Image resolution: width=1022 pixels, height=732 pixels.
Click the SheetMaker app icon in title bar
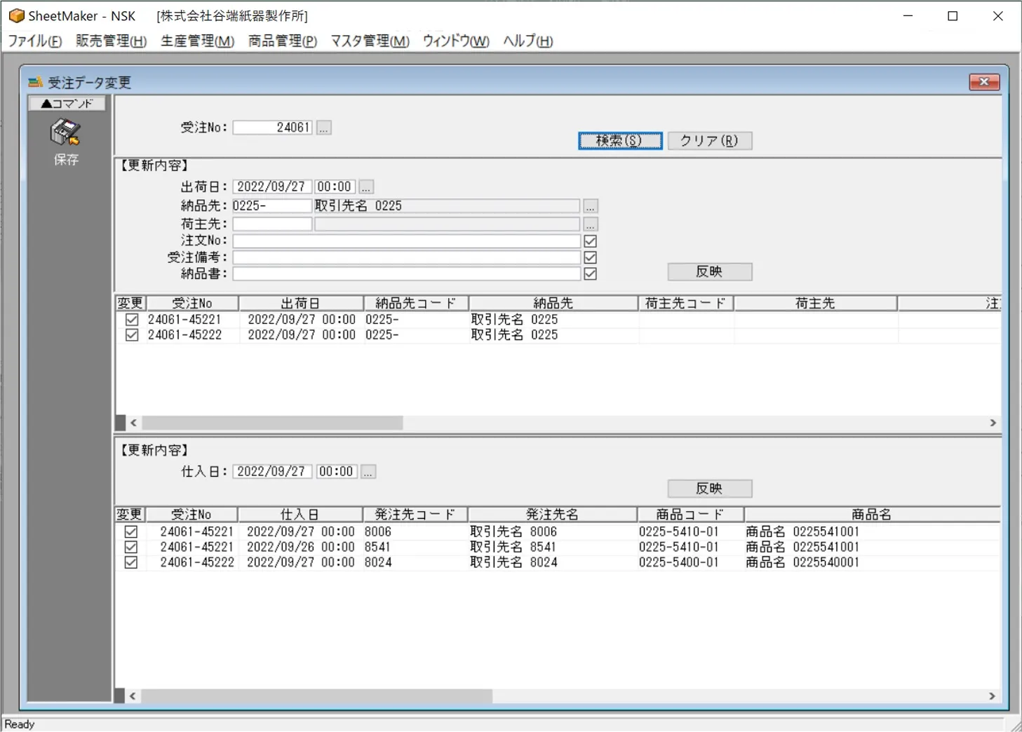tap(16, 15)
